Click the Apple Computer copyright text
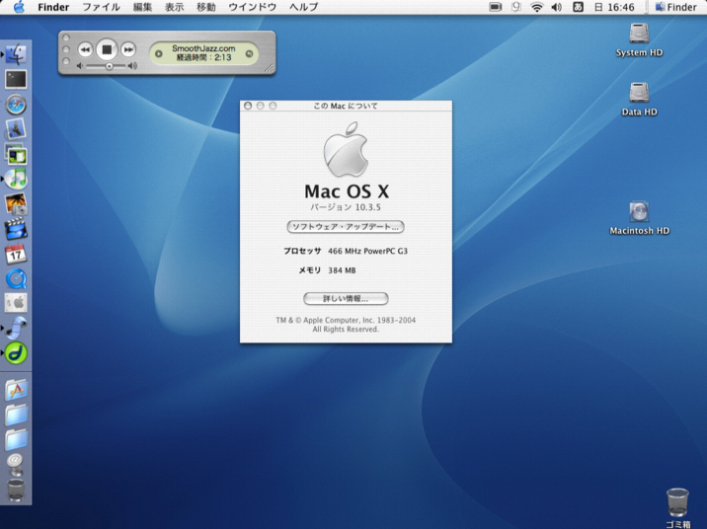This screenshot has width=707, height=529. tap(346, 325)
